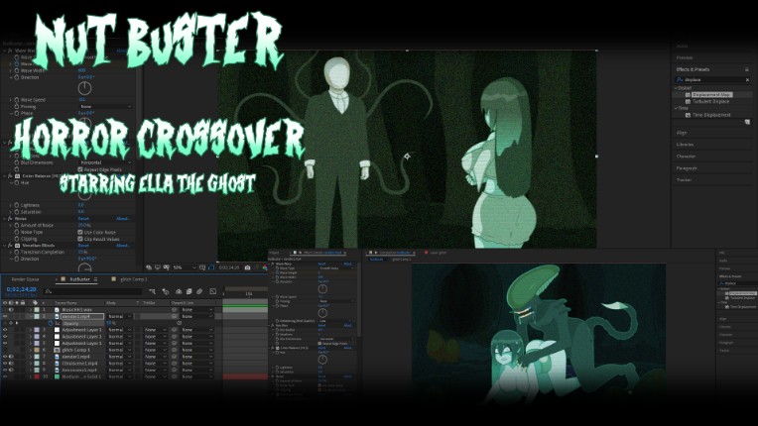Click About link for Venetian Blinds effect
This screenshot has width=758, height=426.
[x=123, y=245]
